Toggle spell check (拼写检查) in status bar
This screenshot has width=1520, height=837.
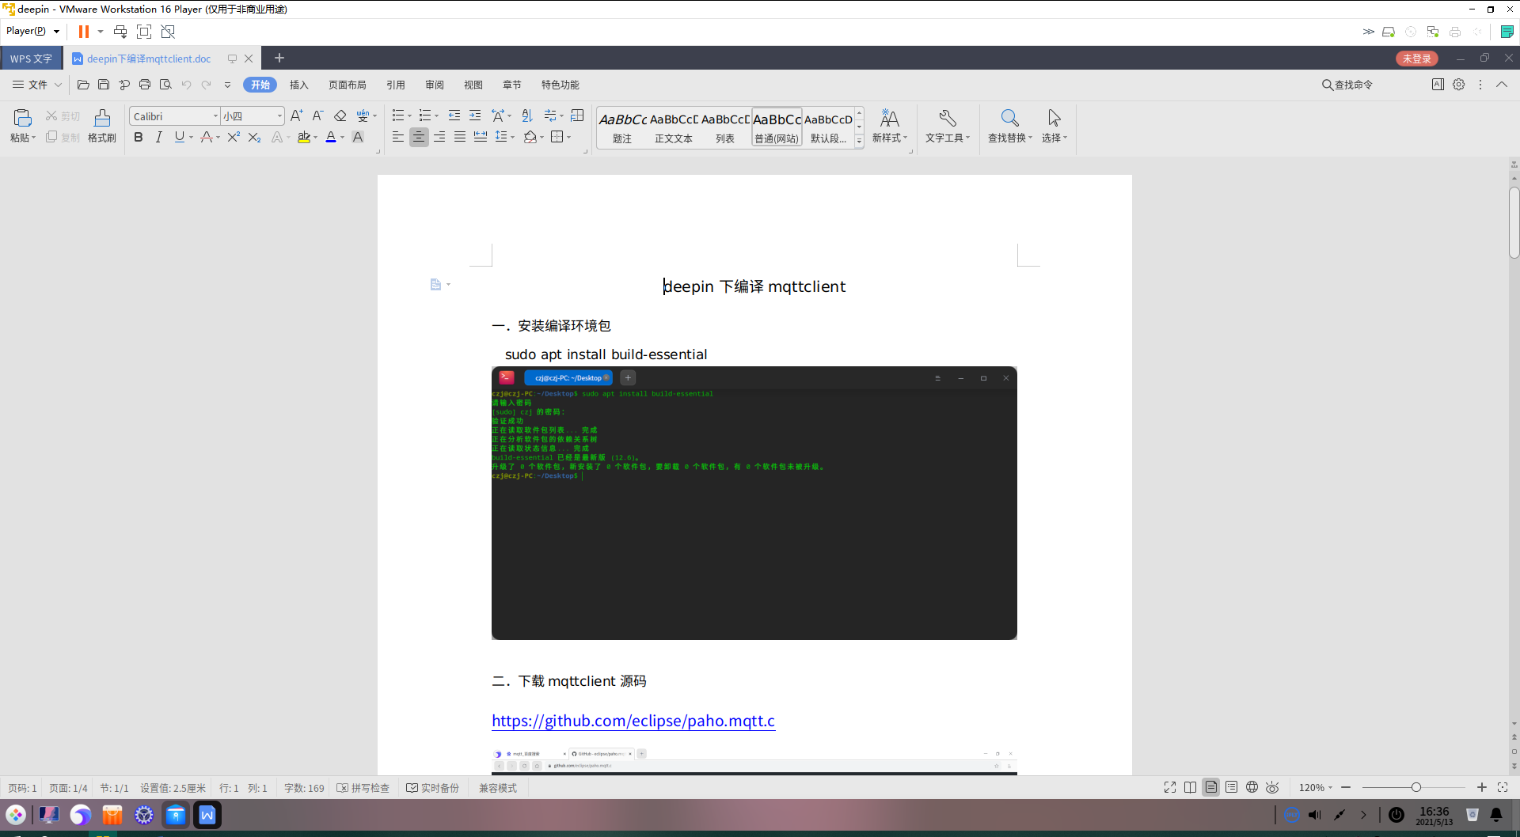pos(363,788)
